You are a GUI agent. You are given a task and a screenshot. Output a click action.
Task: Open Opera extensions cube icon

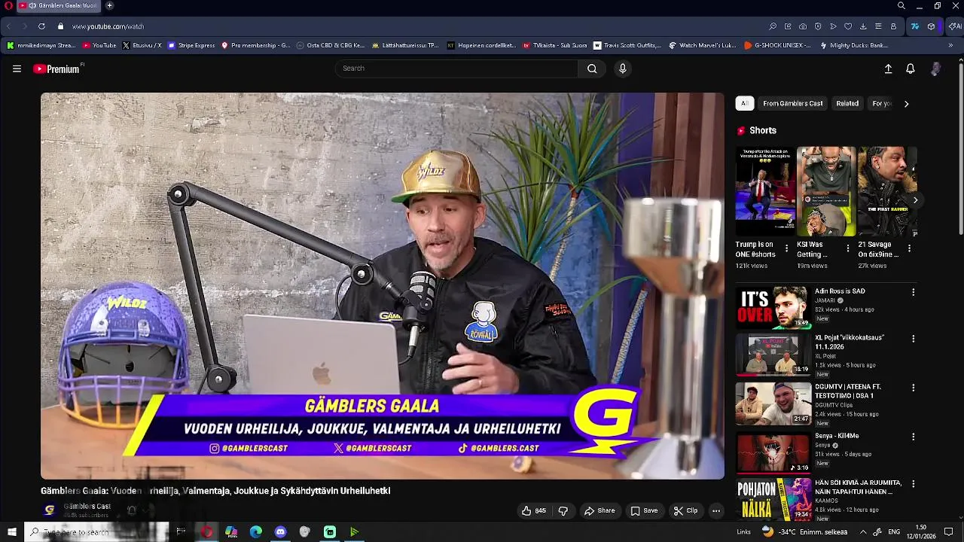(931, 26)
